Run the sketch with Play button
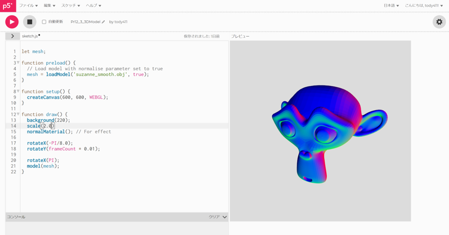The height and width of the screenshot is (235, 449). pos(12,22)
